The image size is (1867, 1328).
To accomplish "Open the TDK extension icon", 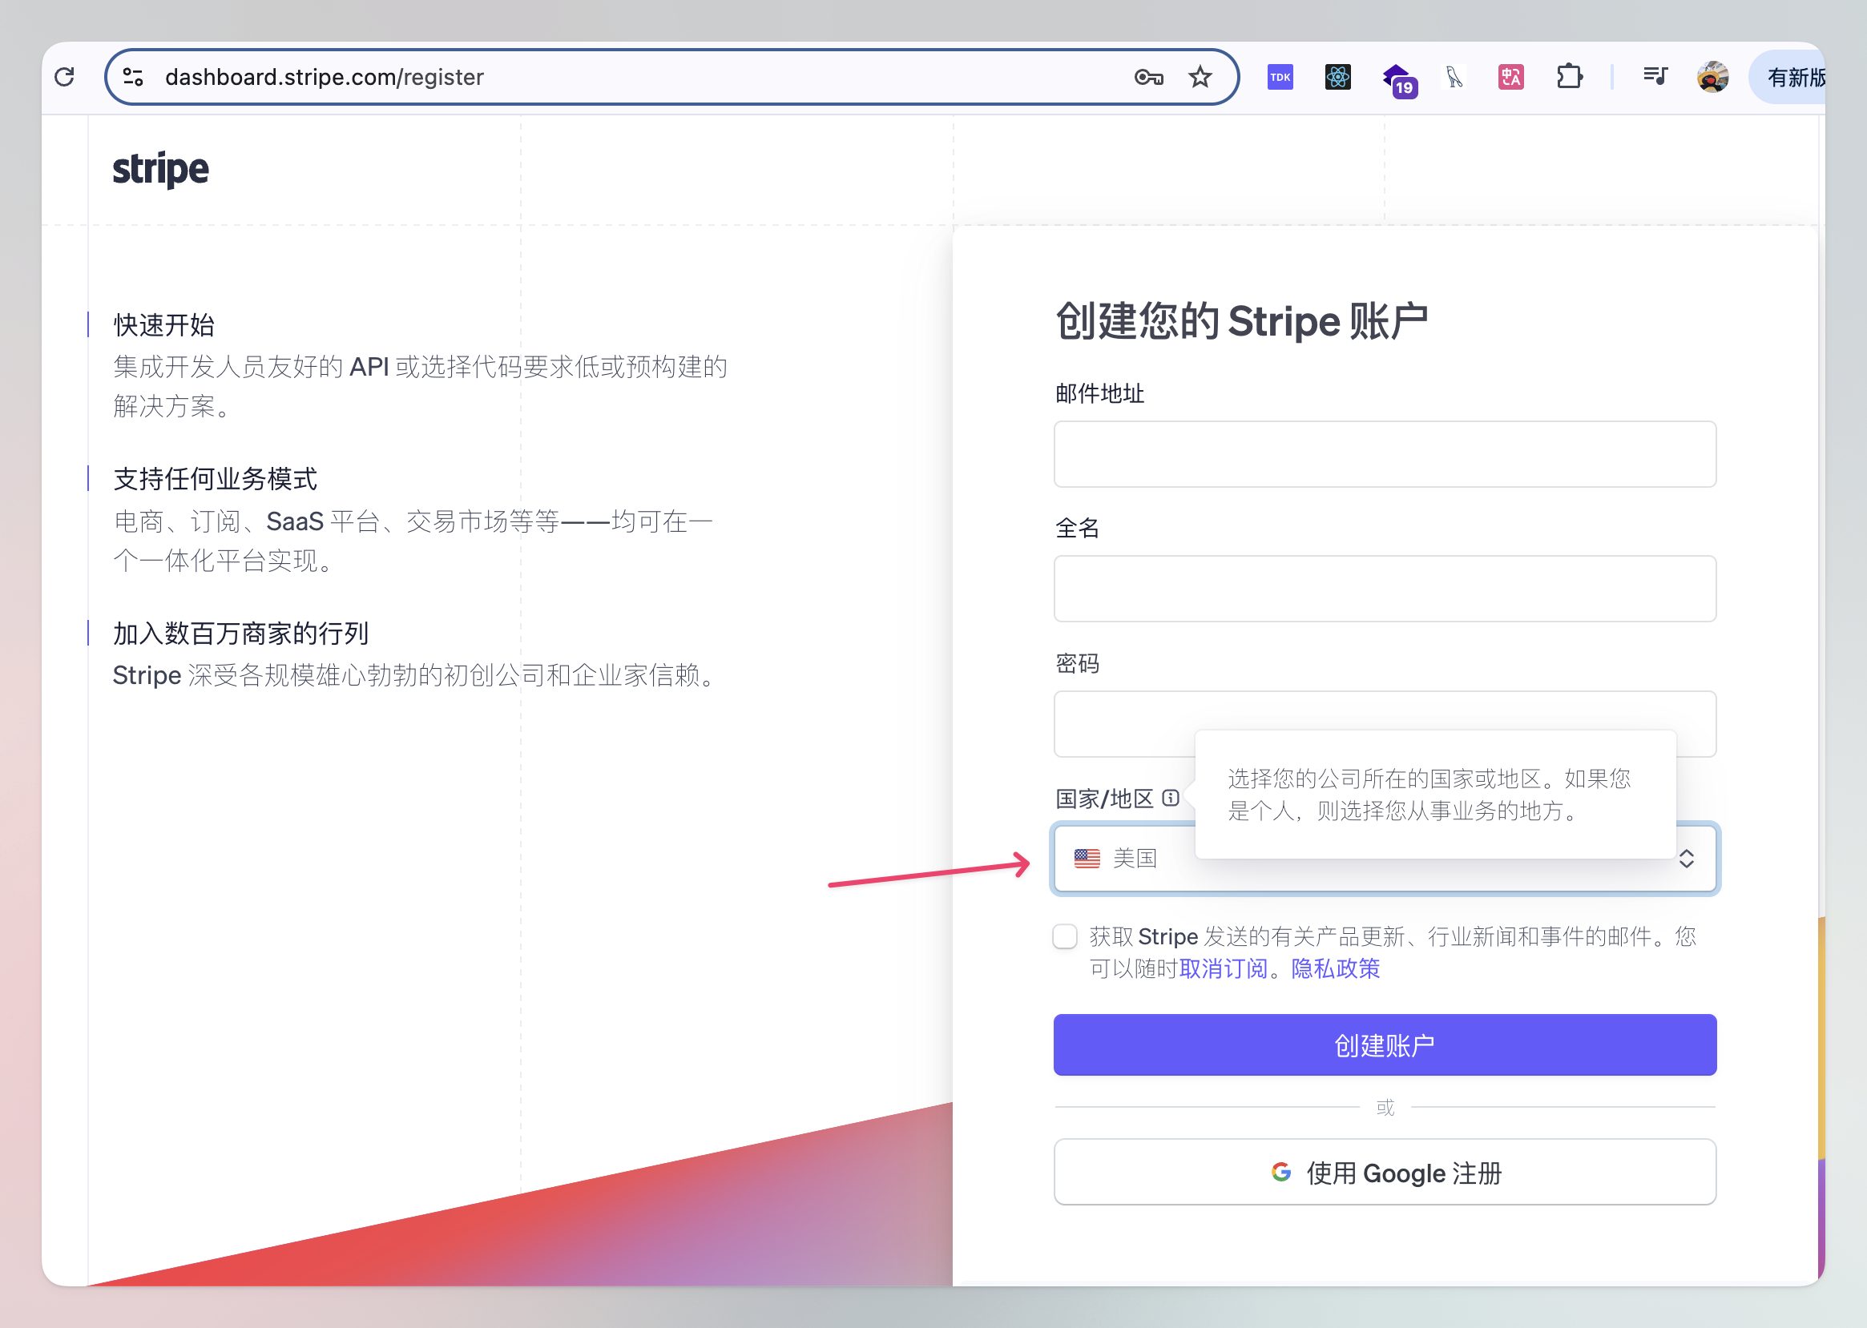I will click(x=1280, y=77).
